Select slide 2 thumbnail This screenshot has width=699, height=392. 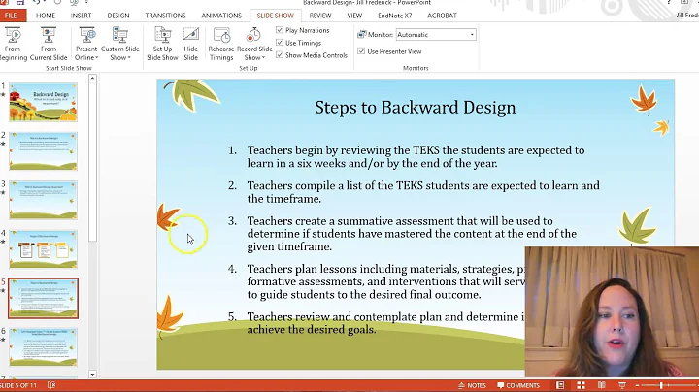pos(44,151)
